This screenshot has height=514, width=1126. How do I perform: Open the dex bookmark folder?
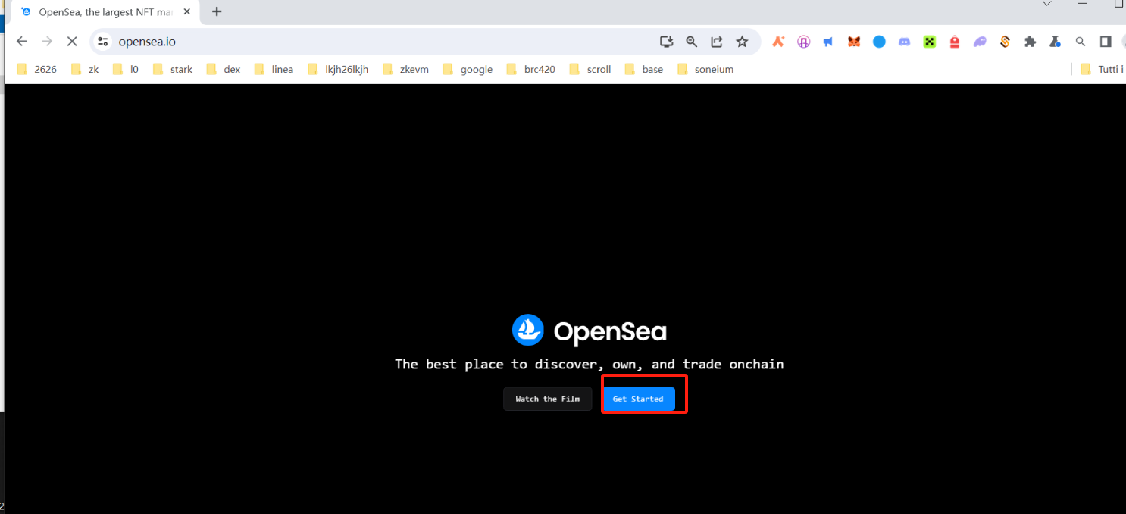pyautogui.click(x=224, y=69)
